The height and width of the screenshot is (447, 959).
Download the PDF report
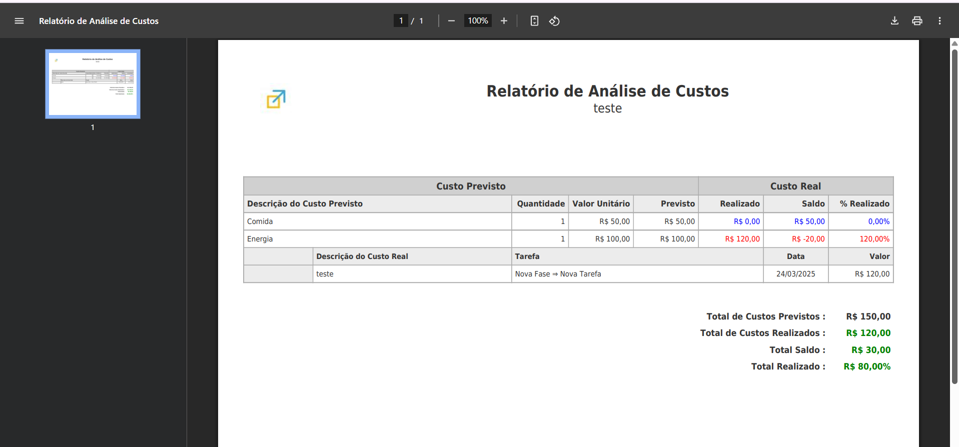tap(894, 21)
